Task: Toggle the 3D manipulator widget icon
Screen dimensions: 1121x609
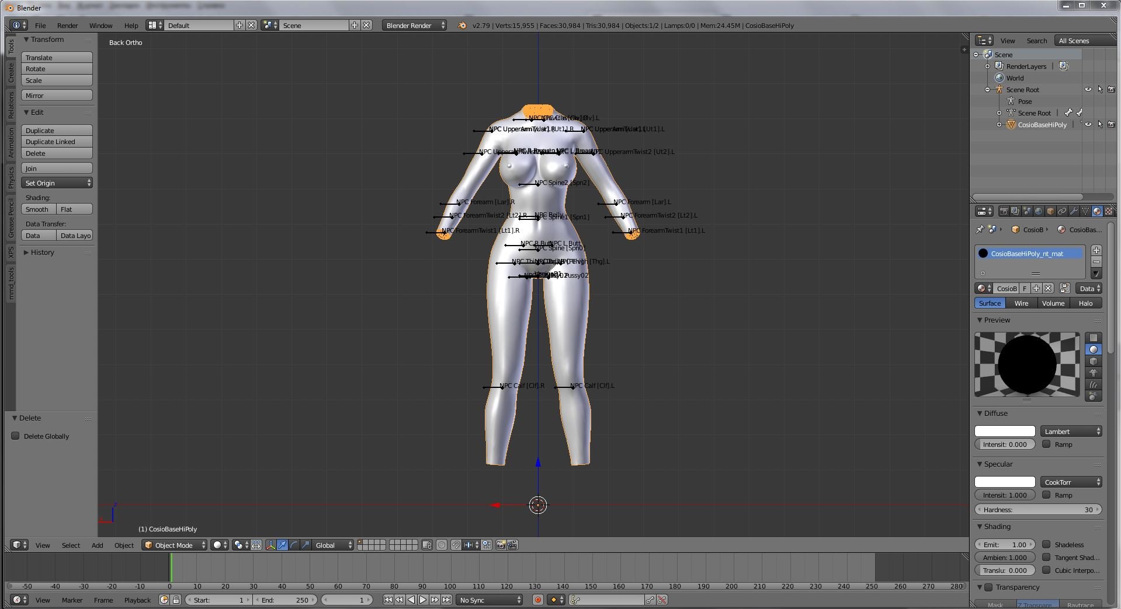Action: click(270, 545)
